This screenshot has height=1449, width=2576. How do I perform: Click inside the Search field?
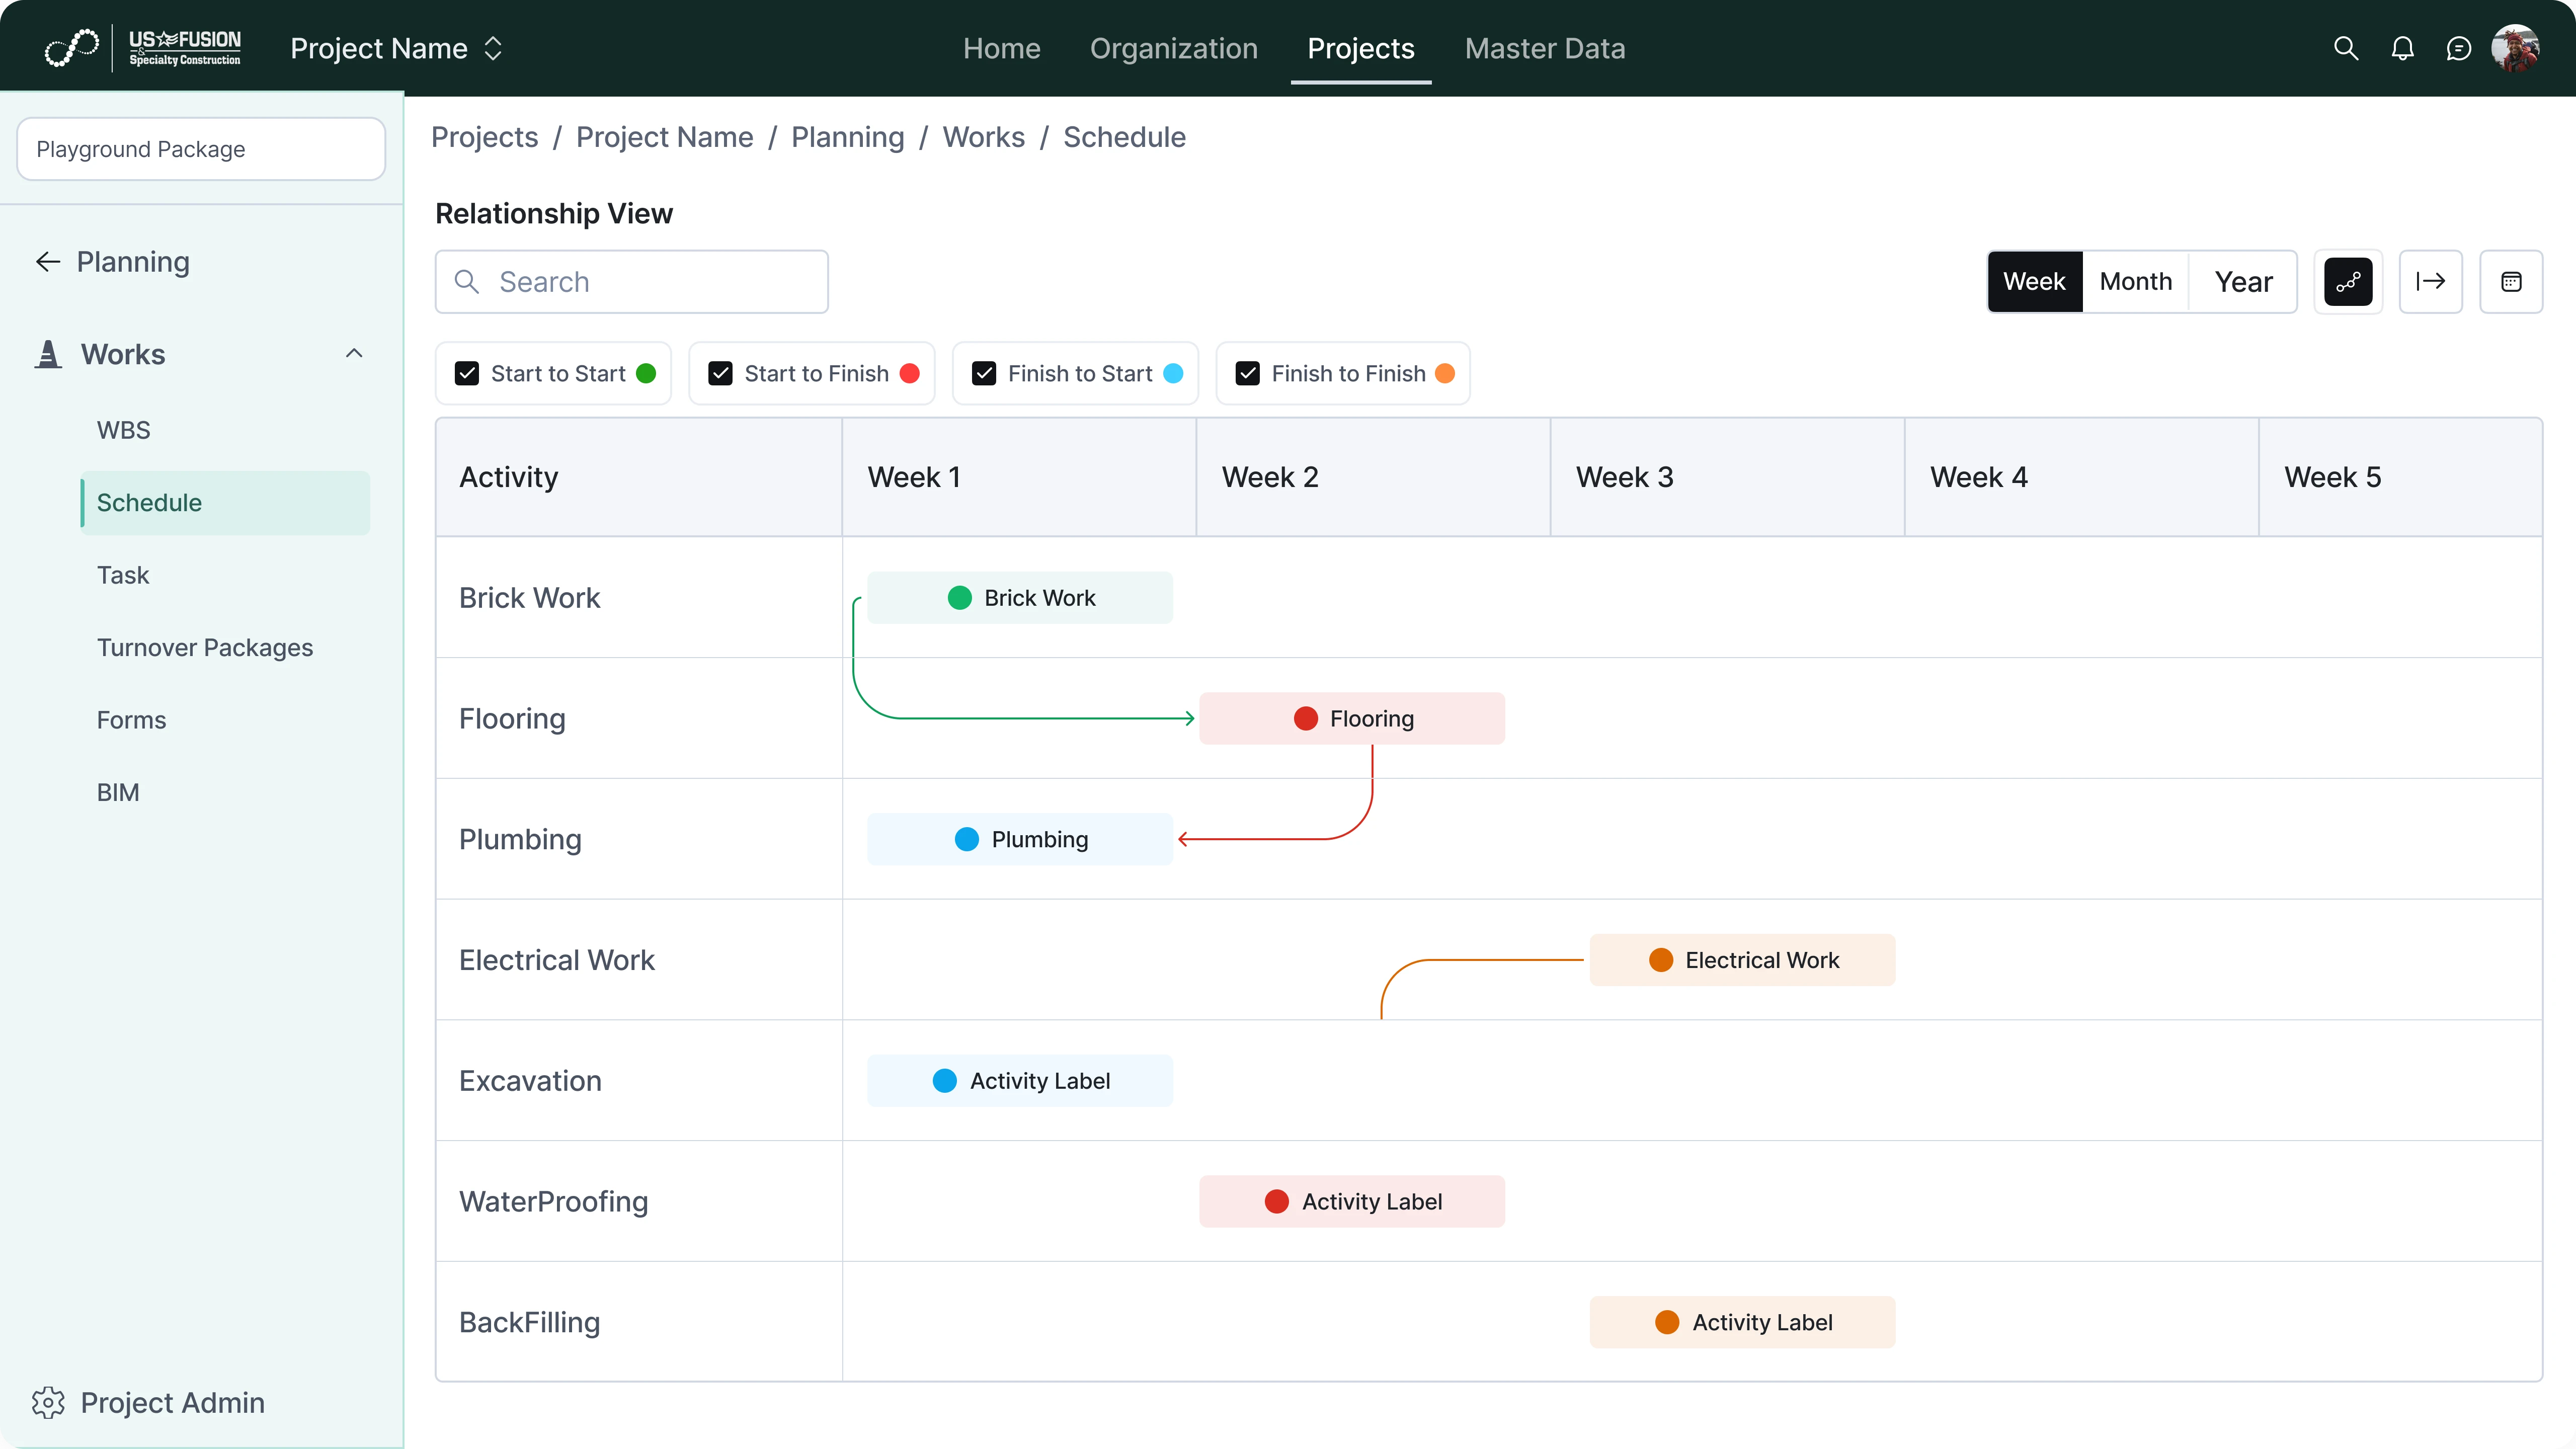pos(630,281)
